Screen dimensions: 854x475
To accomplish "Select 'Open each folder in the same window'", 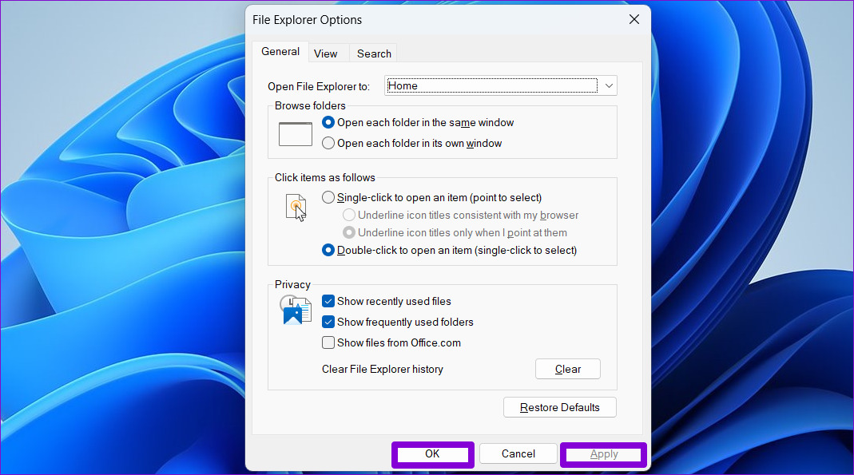I will tap(328, 122).
